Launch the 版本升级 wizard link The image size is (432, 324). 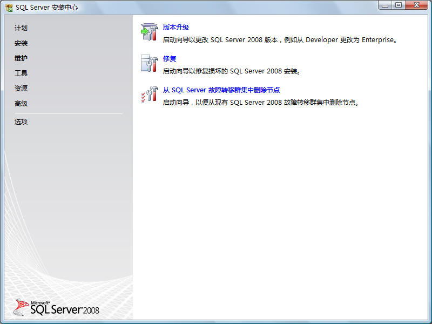click(x=176, y=28)
